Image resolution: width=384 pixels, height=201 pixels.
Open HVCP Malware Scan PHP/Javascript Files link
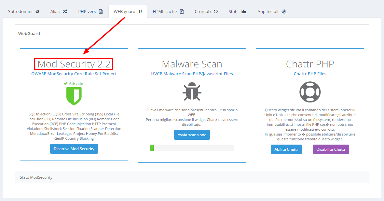click(192, 74)
